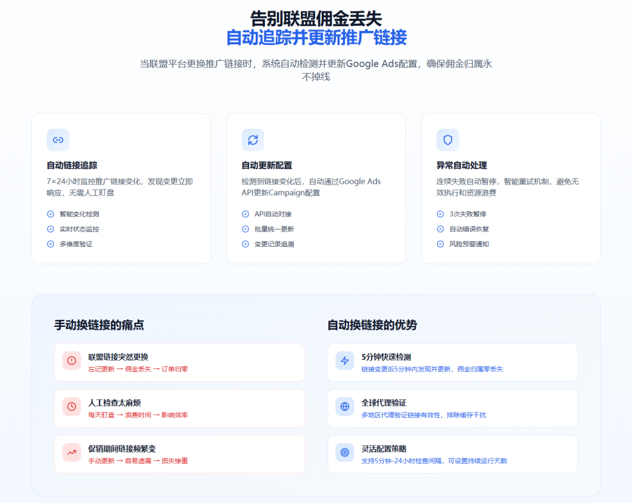Toggle the checkmark beside 智能变化检测
The width and height of the screenshot is (632, 503).
tap(50, 214)
